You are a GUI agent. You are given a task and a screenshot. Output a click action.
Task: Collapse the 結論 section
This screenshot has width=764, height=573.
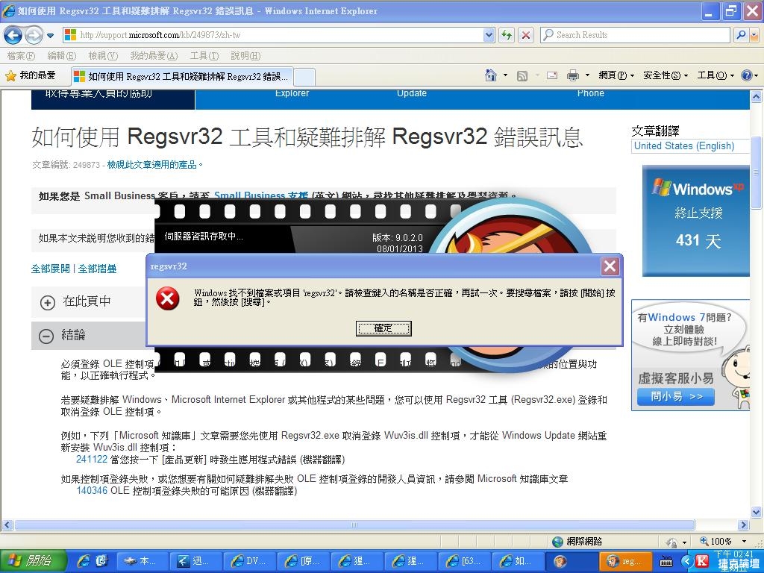point(46,336)
